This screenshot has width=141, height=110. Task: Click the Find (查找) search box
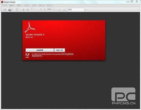click(76, 10)
